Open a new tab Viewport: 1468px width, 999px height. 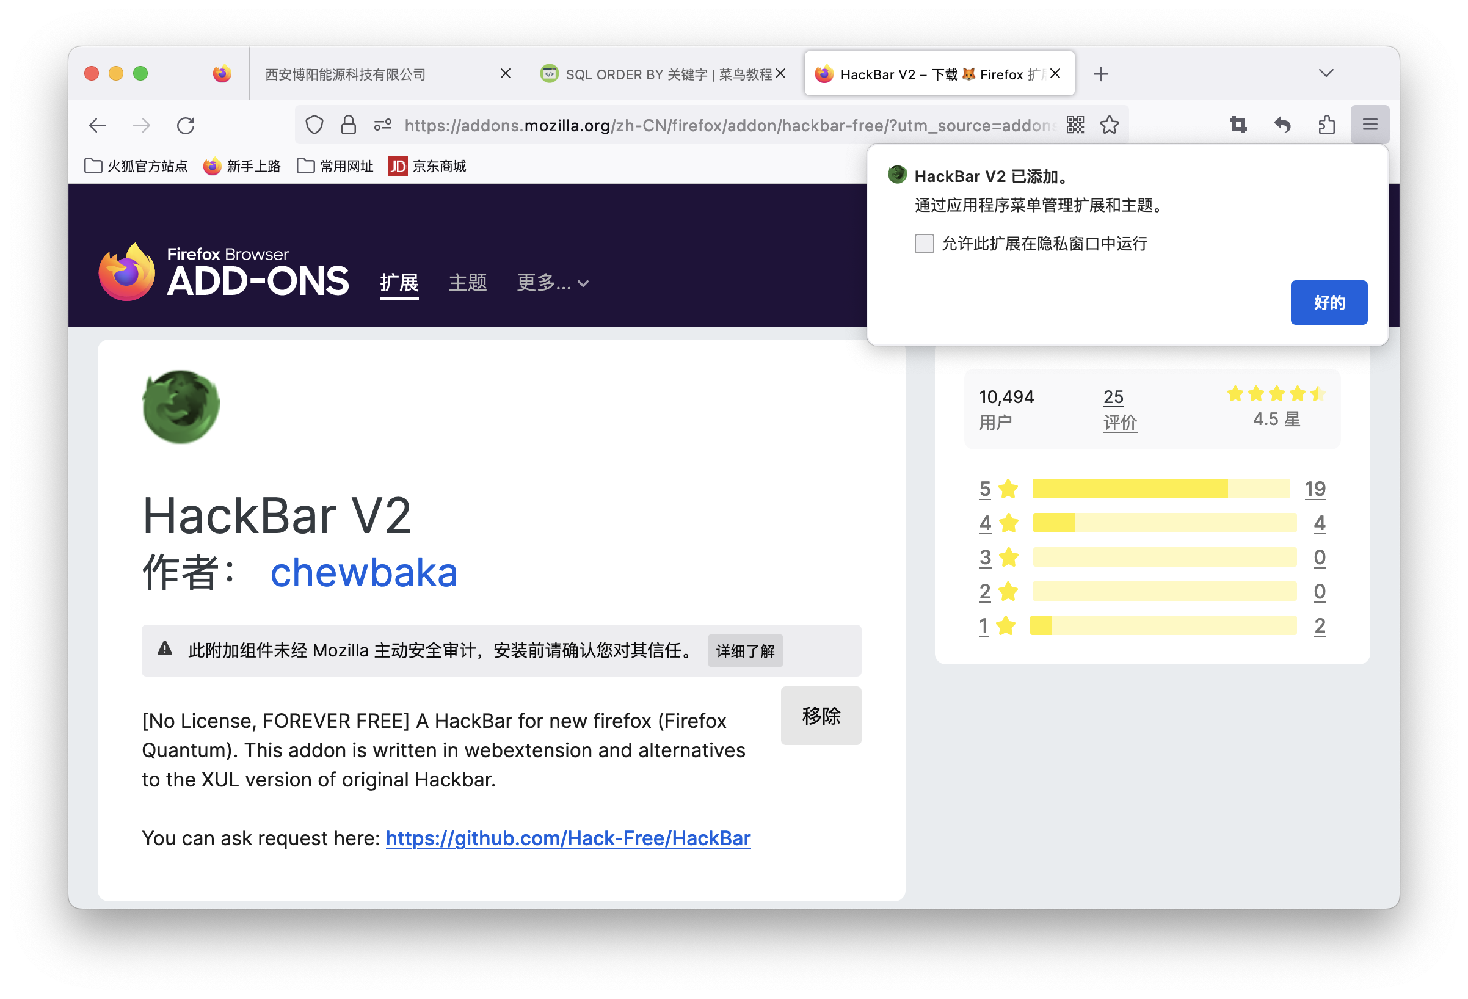pos(1100,74)
